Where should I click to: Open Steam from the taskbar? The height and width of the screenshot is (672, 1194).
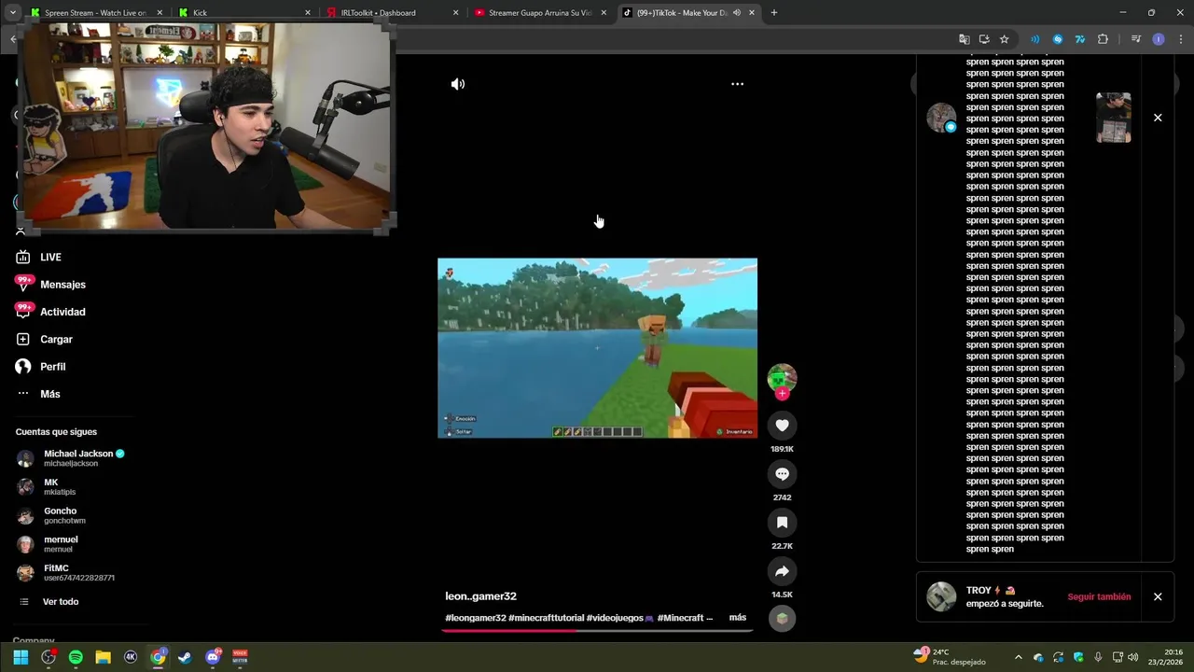tap(185, 657)
